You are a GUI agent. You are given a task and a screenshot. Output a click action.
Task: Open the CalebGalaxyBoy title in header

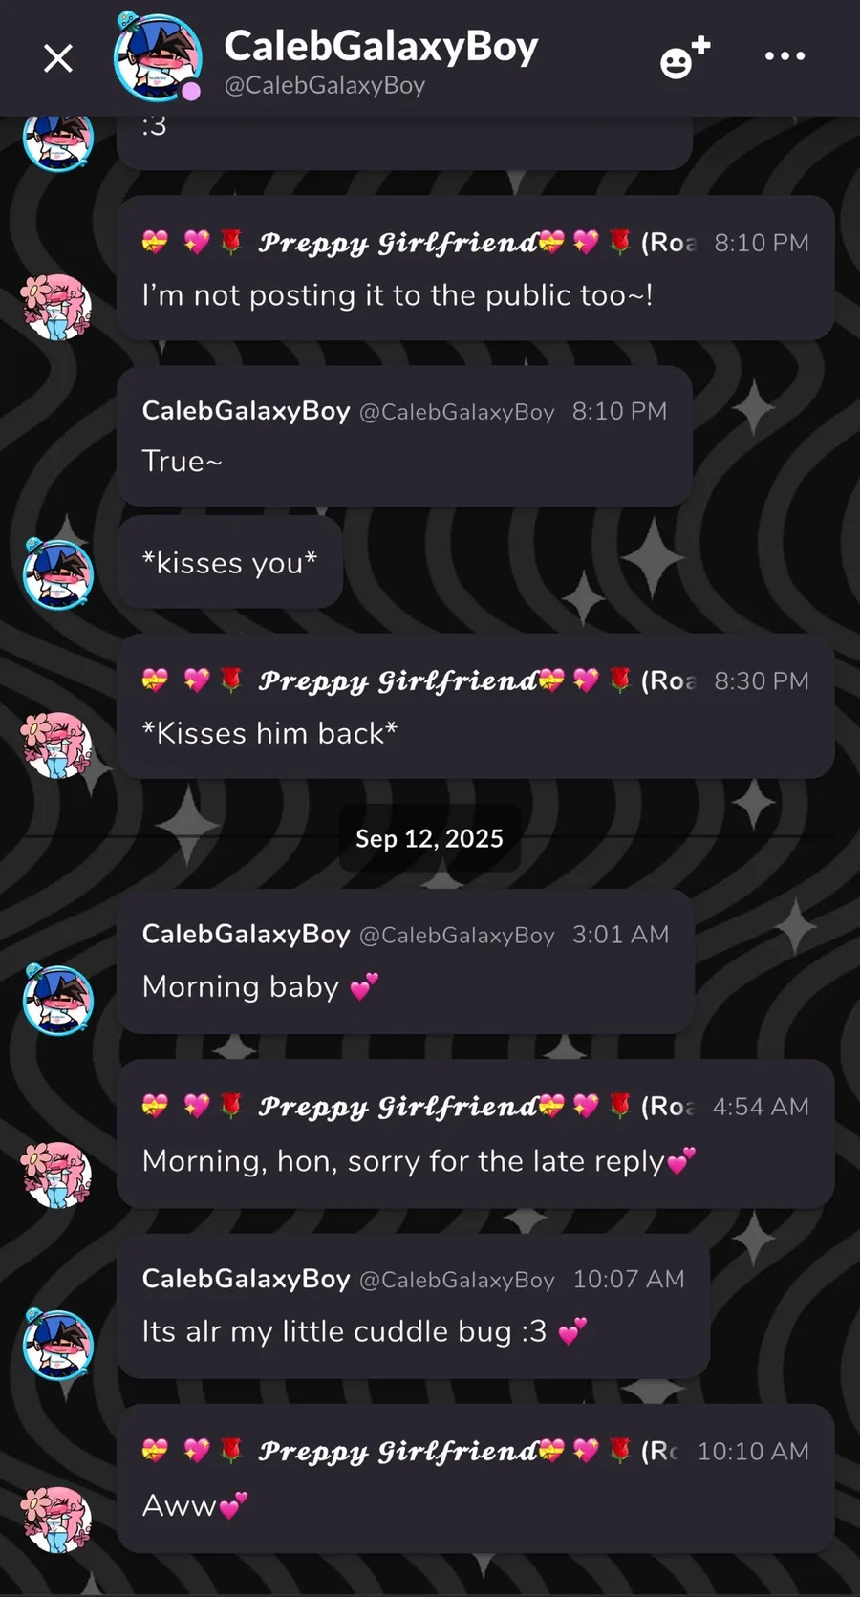point(380,46)
